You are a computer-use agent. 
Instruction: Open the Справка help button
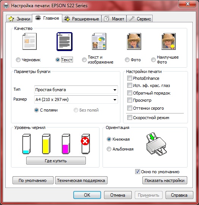[x=179, y=195]
